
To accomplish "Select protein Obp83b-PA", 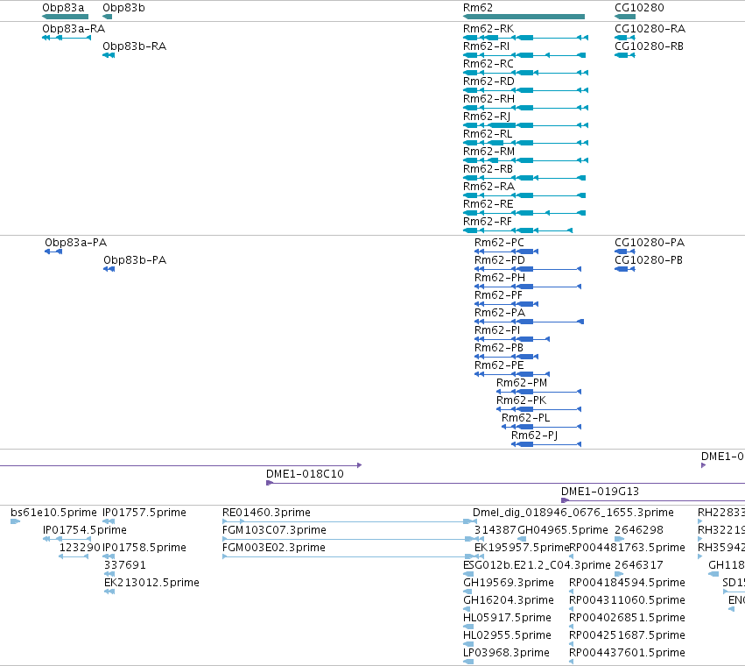I will pyautogui.click(x=109, y=269).
